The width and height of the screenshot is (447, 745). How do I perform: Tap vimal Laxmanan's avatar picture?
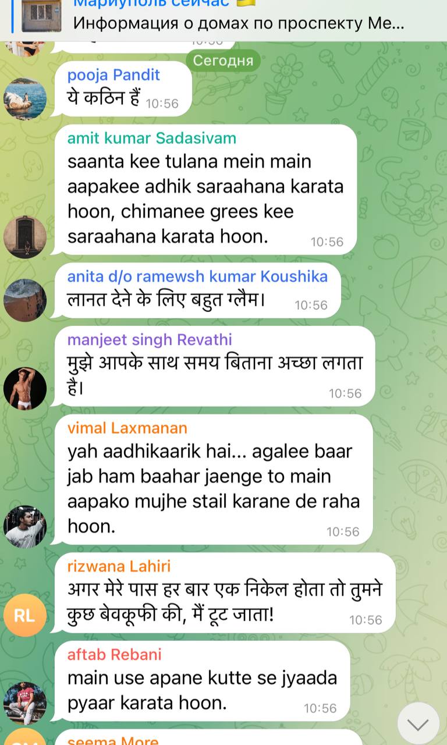click(25, 527)
